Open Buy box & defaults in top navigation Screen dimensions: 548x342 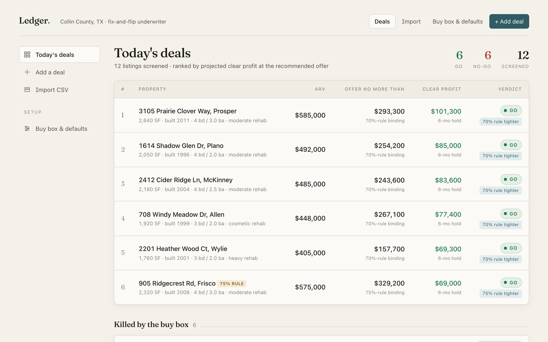pyautogui.click(x=458, y=22)
